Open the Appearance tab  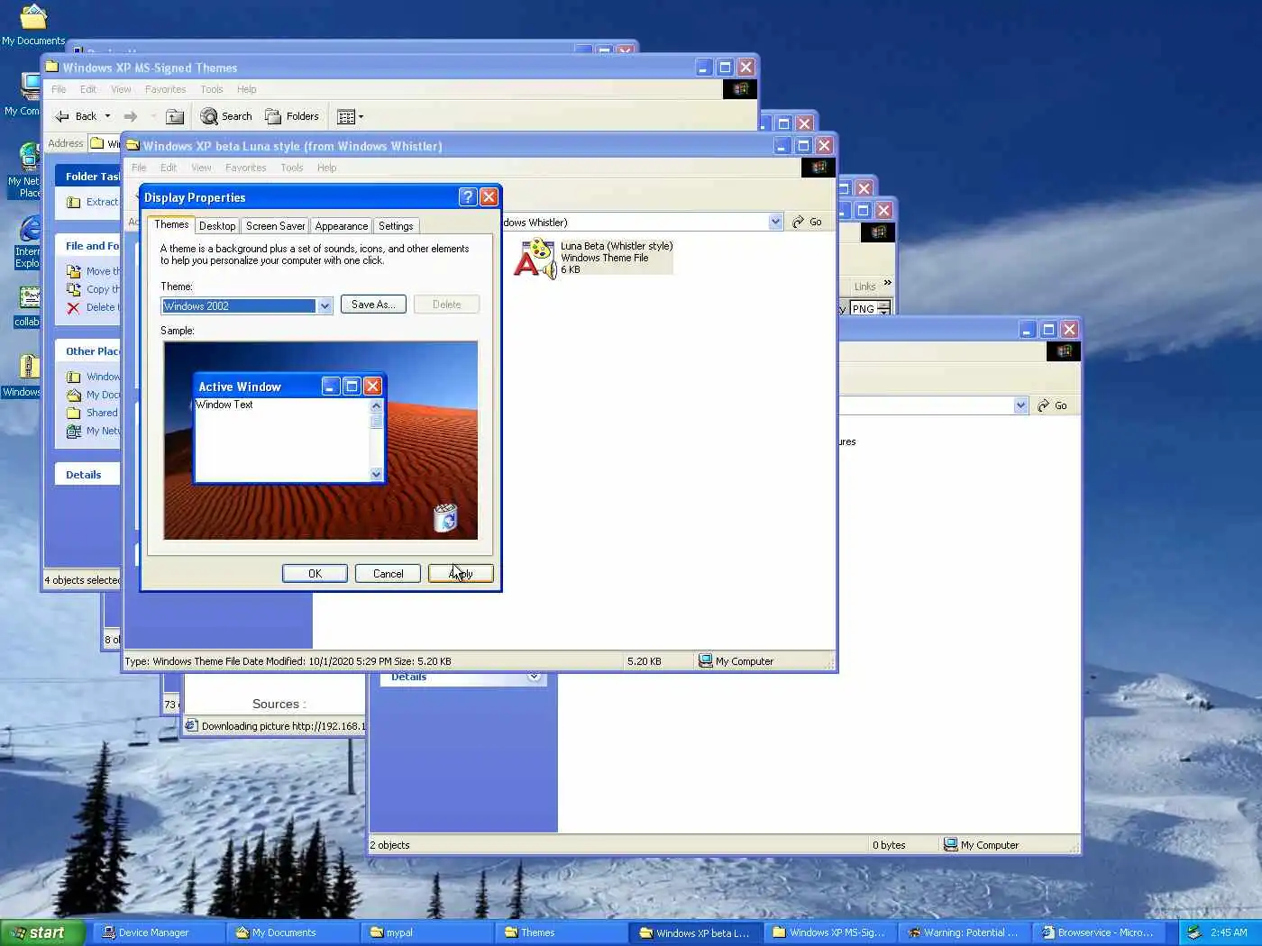tap(342, 226)
